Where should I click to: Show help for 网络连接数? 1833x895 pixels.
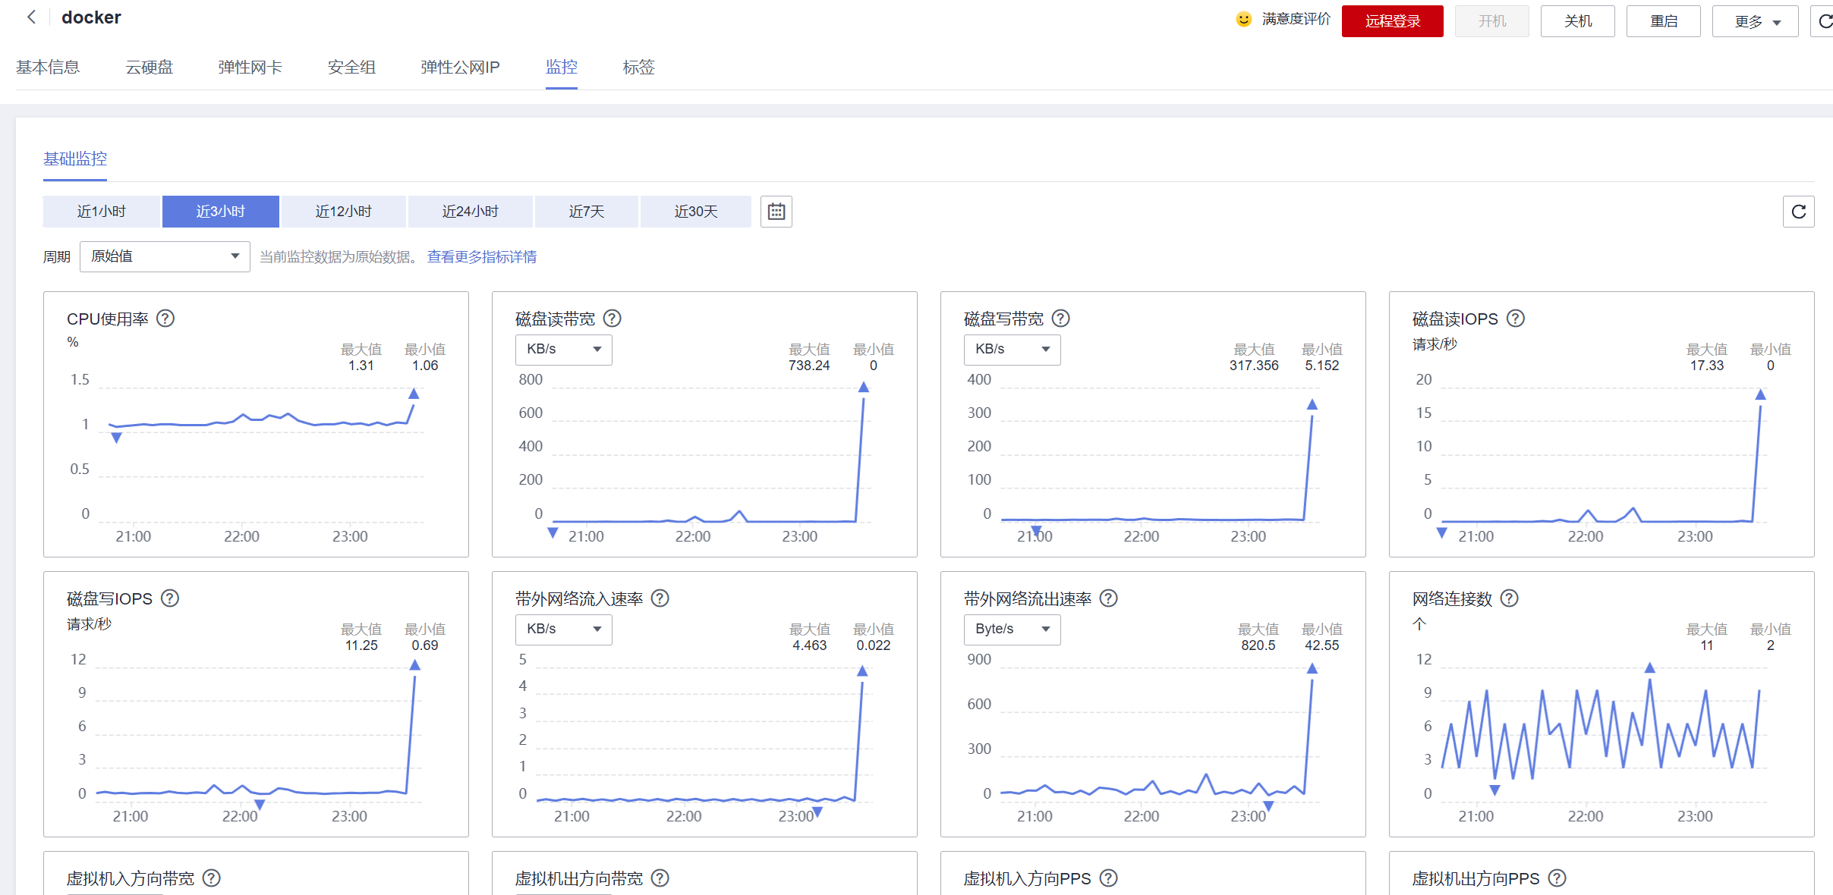[1510, 598]
